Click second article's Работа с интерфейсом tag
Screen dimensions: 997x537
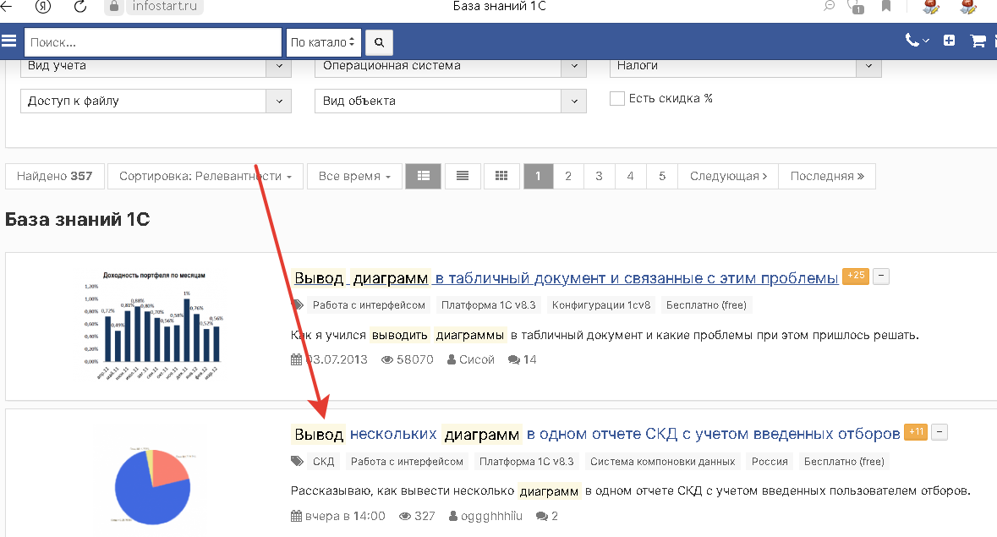coord(407,462)
